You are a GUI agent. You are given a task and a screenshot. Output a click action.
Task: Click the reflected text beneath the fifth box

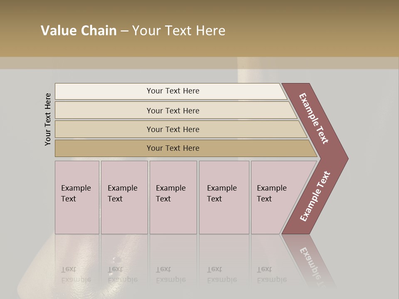point(271,275)
